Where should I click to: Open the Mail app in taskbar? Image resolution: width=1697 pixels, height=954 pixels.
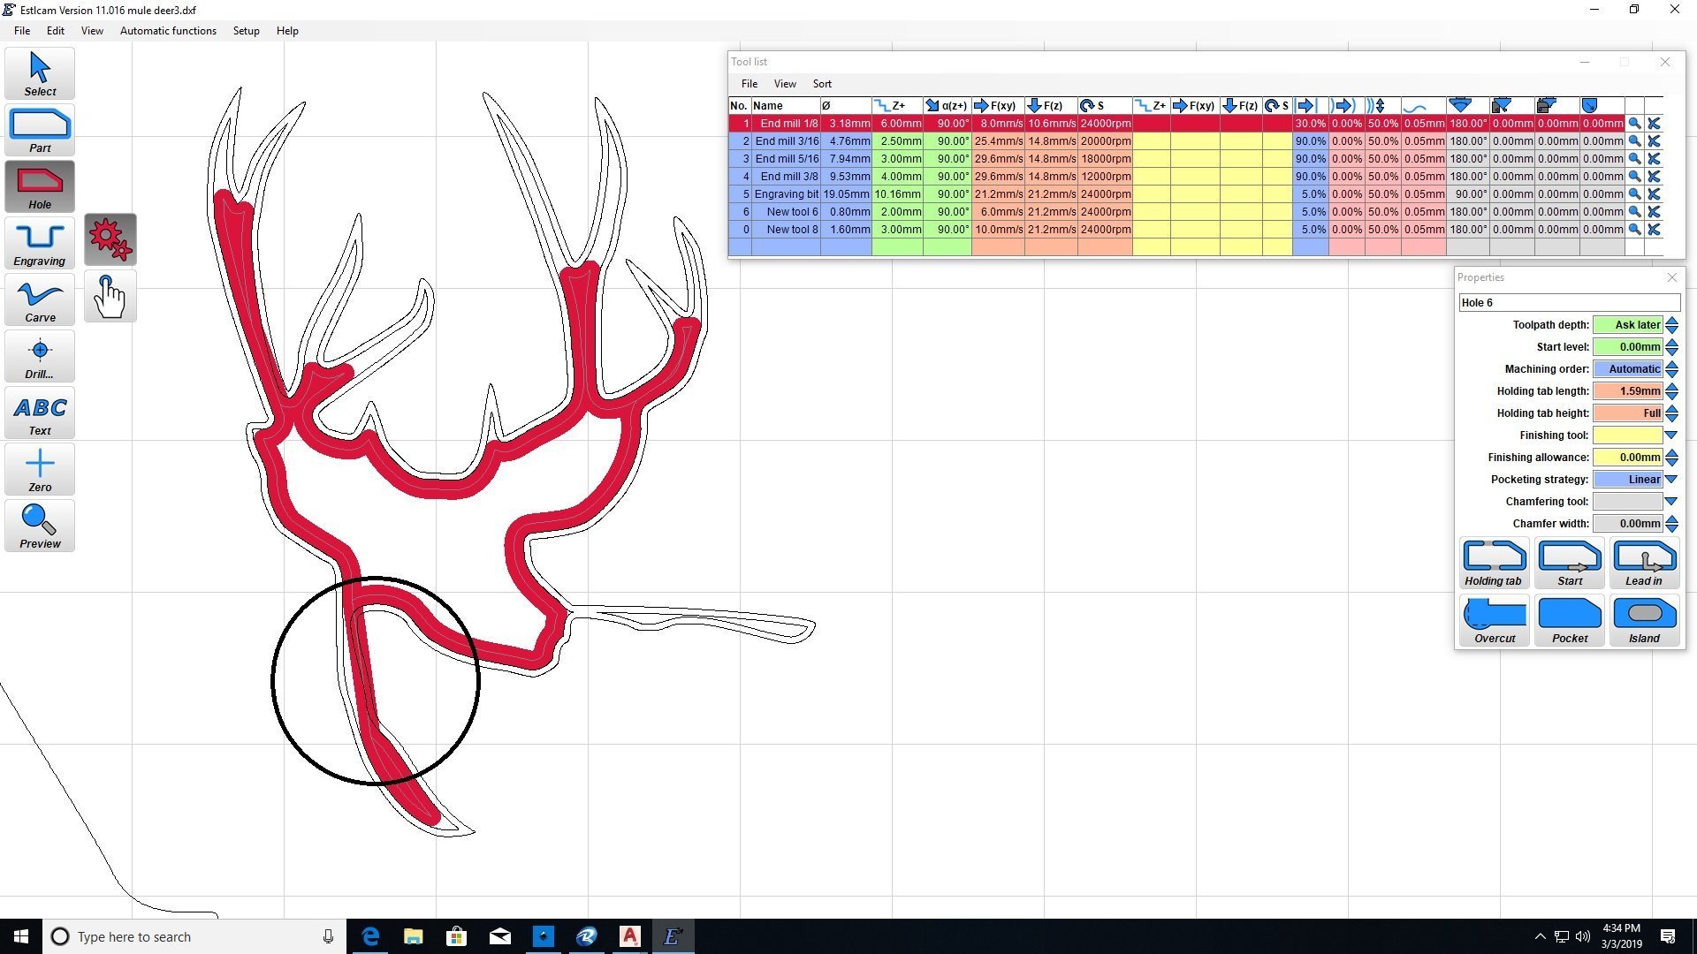point(500,936)
